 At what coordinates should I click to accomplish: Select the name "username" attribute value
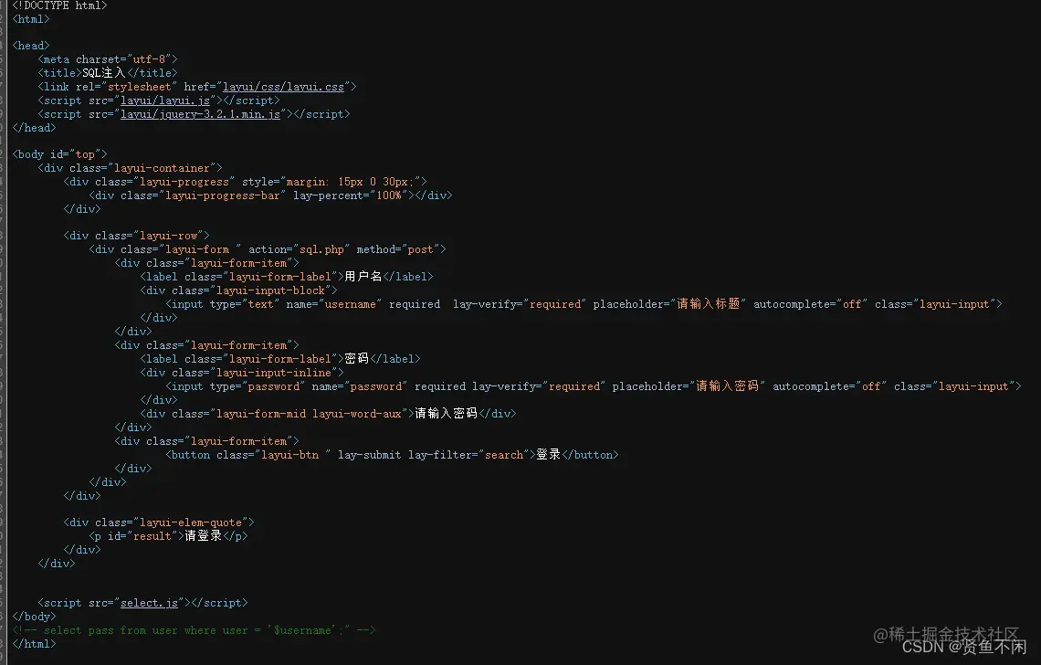(351, 304)
